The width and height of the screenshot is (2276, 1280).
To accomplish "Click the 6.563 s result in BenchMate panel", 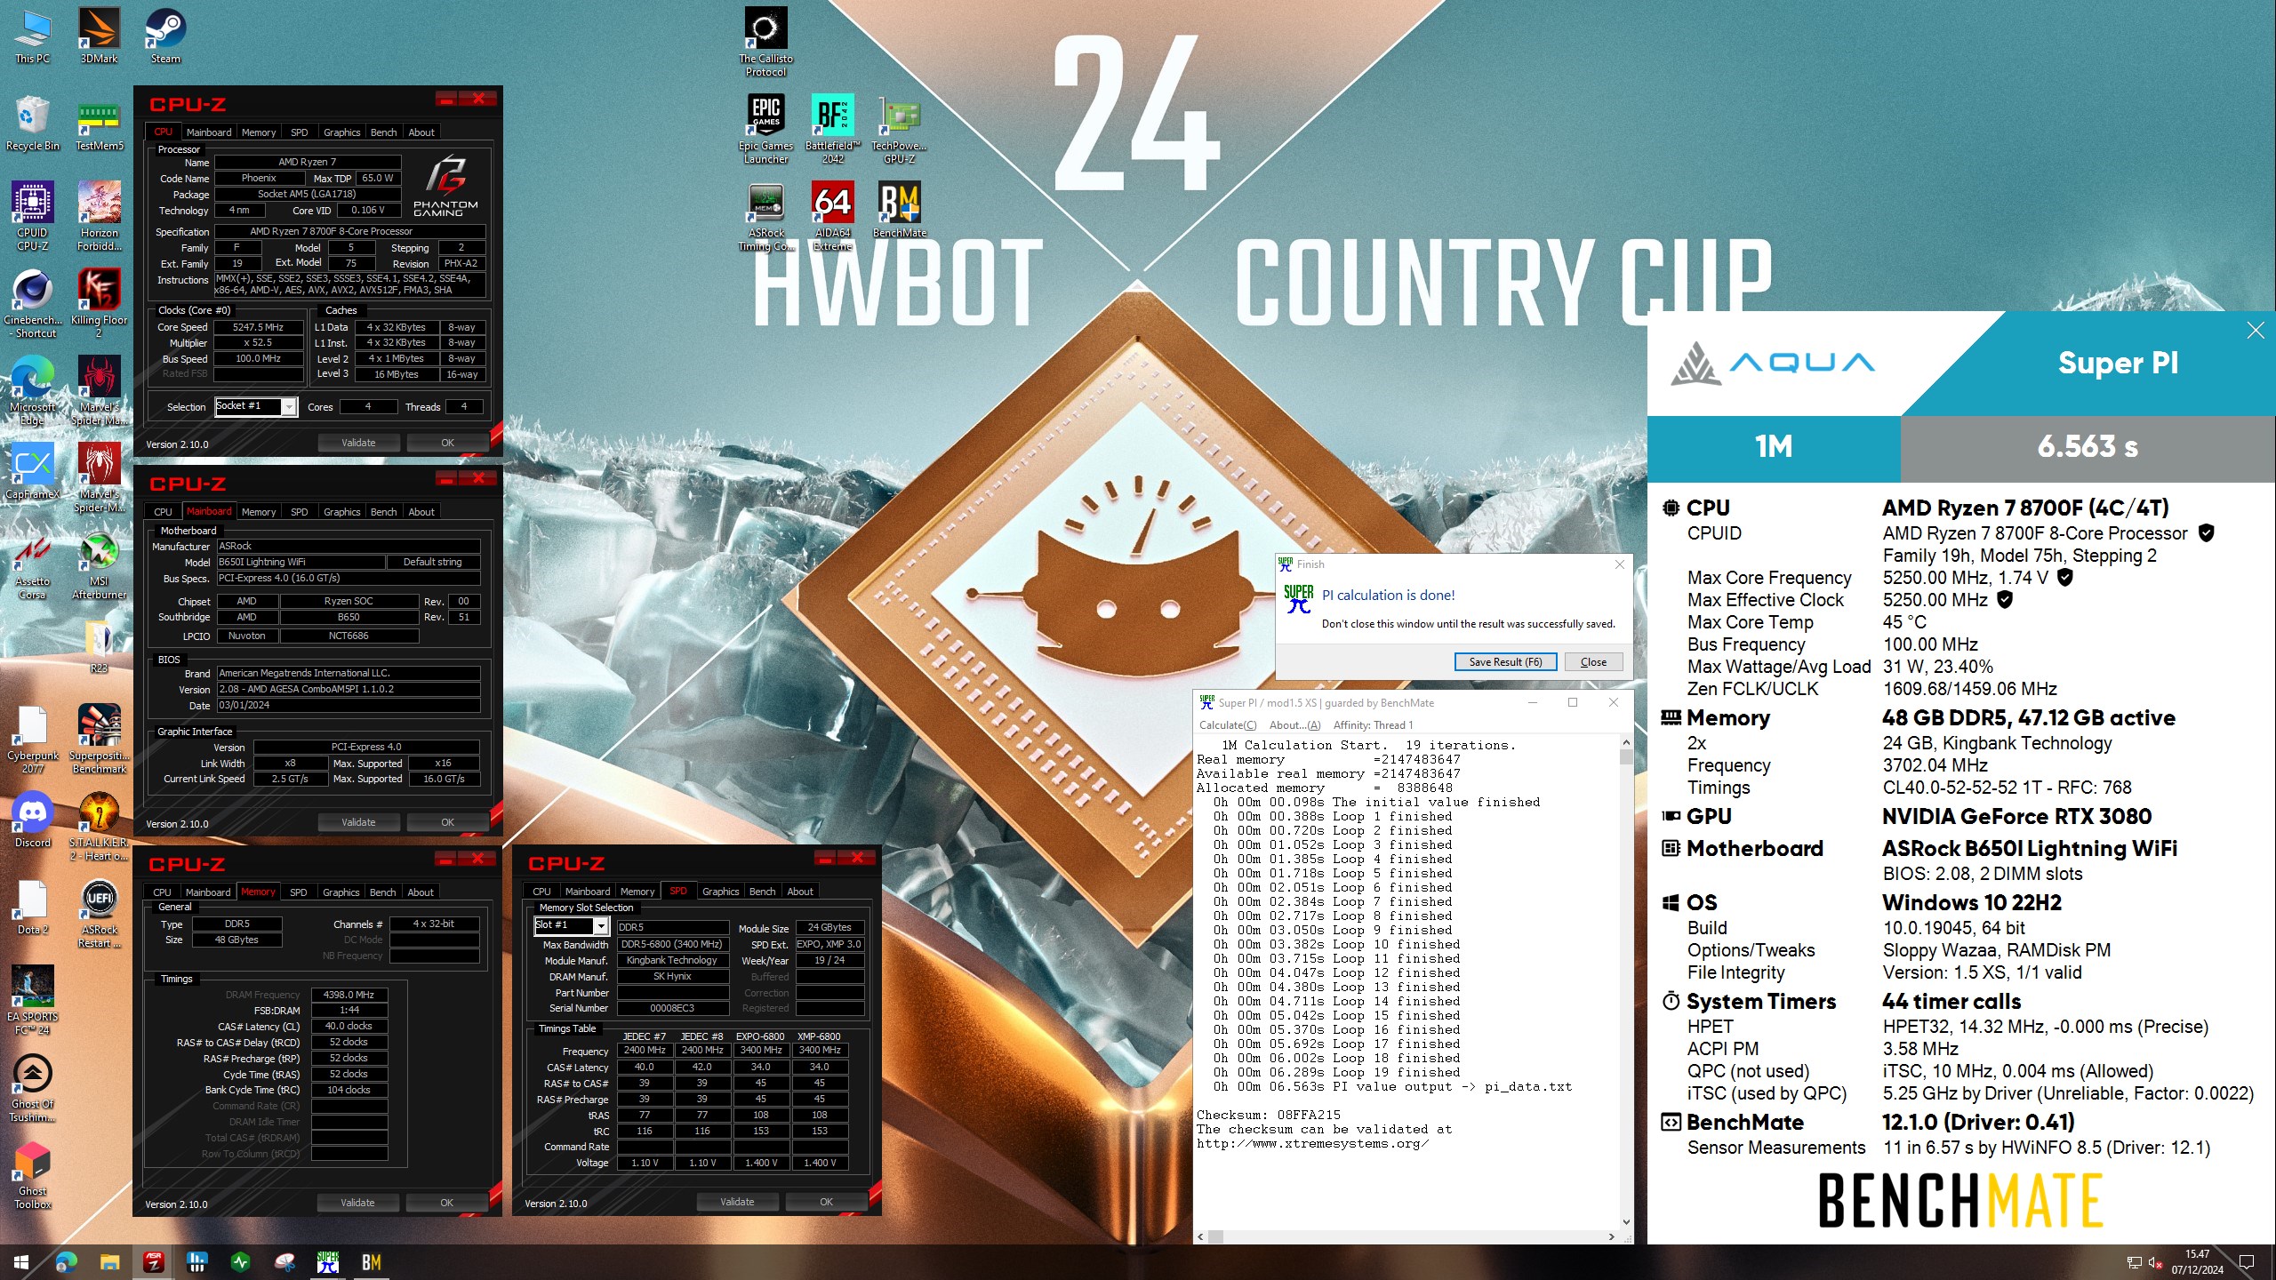I will click(x=2088, y=446).
